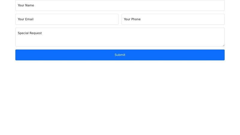Choose the field right of Your Email
This screenshot has height=135, width=240.
pos(173,19)
